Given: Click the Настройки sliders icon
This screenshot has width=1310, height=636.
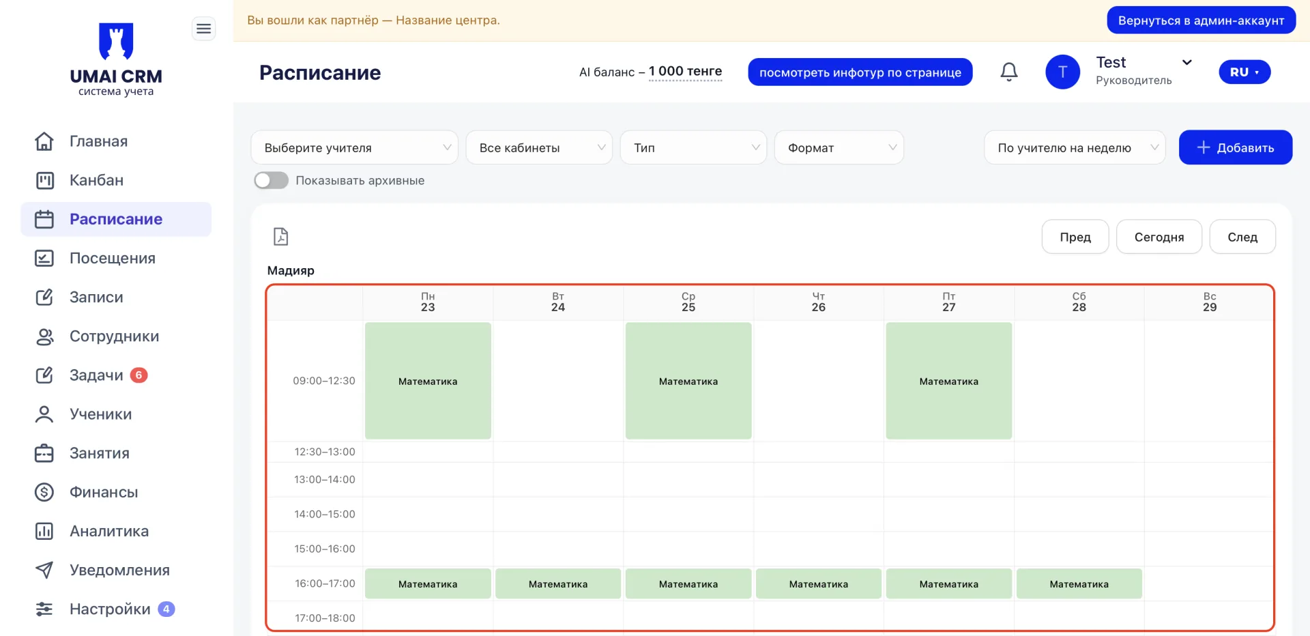Looking at the screenshot, I should coord(44,609).
